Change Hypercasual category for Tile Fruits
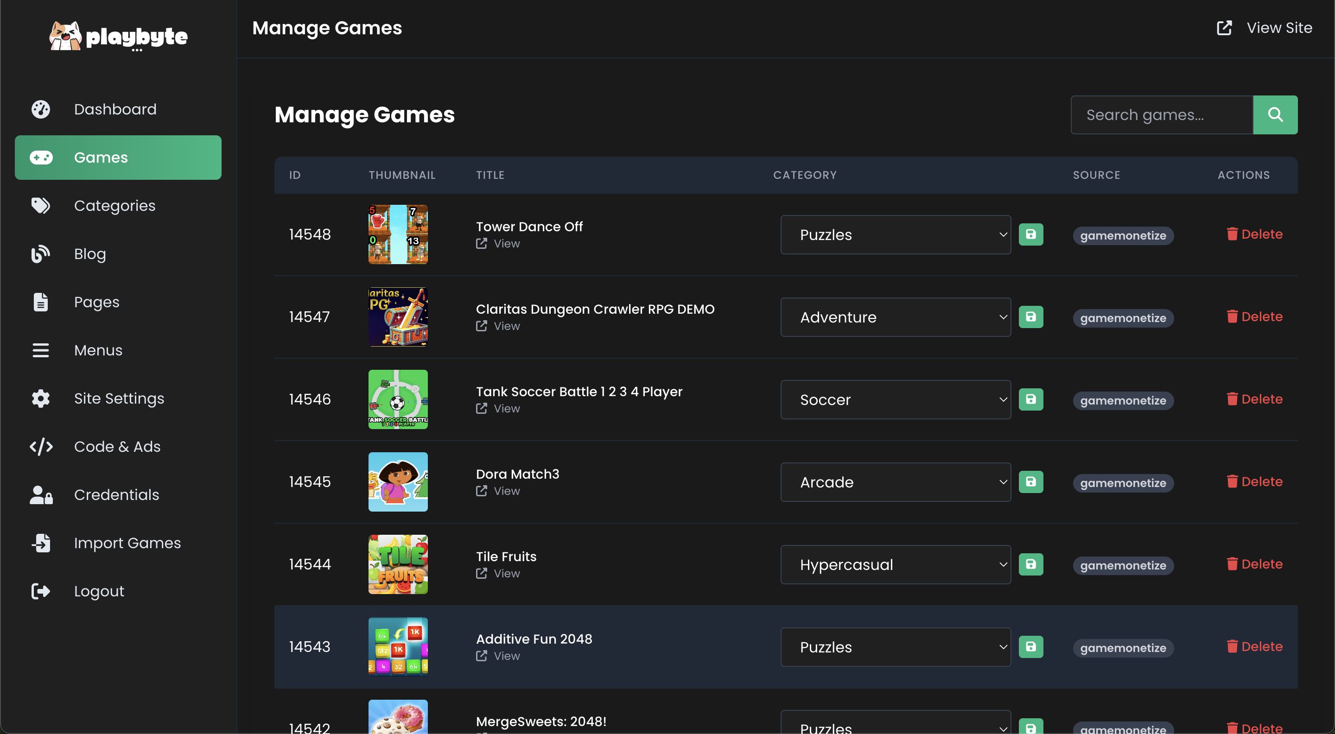The width and height of the screenshot is (1335, 734). 895,564
